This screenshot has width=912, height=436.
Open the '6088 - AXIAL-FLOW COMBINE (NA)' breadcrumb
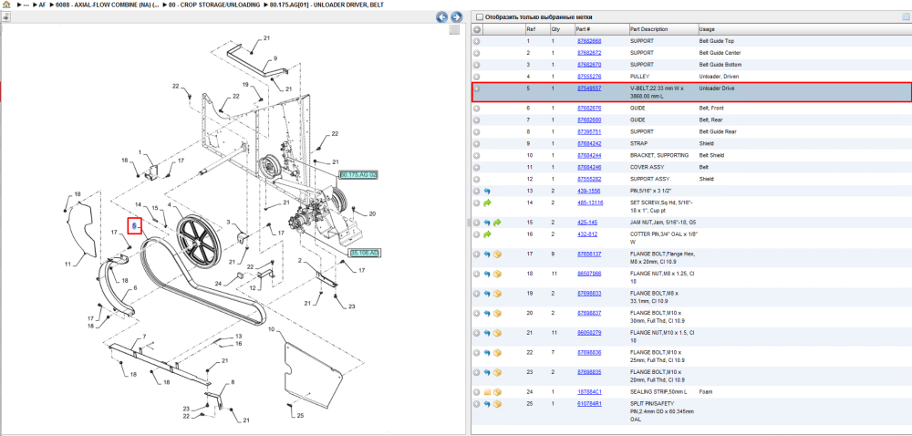[108, 5]
